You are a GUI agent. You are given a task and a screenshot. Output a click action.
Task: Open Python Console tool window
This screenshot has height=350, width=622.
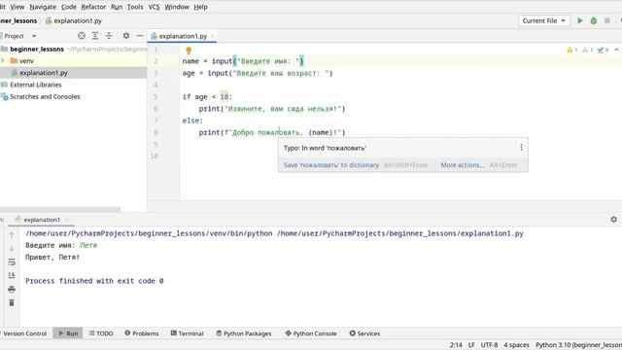point(311,333)
